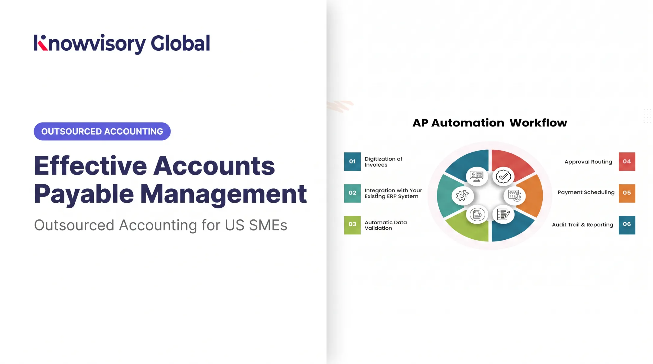
Task: Click the payment calendar icon in the wheel
Action: coord(515,196)
